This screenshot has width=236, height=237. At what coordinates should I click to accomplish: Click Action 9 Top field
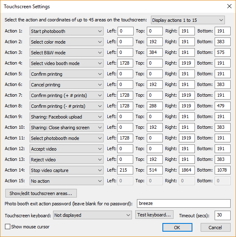click(x=155, y=116)
